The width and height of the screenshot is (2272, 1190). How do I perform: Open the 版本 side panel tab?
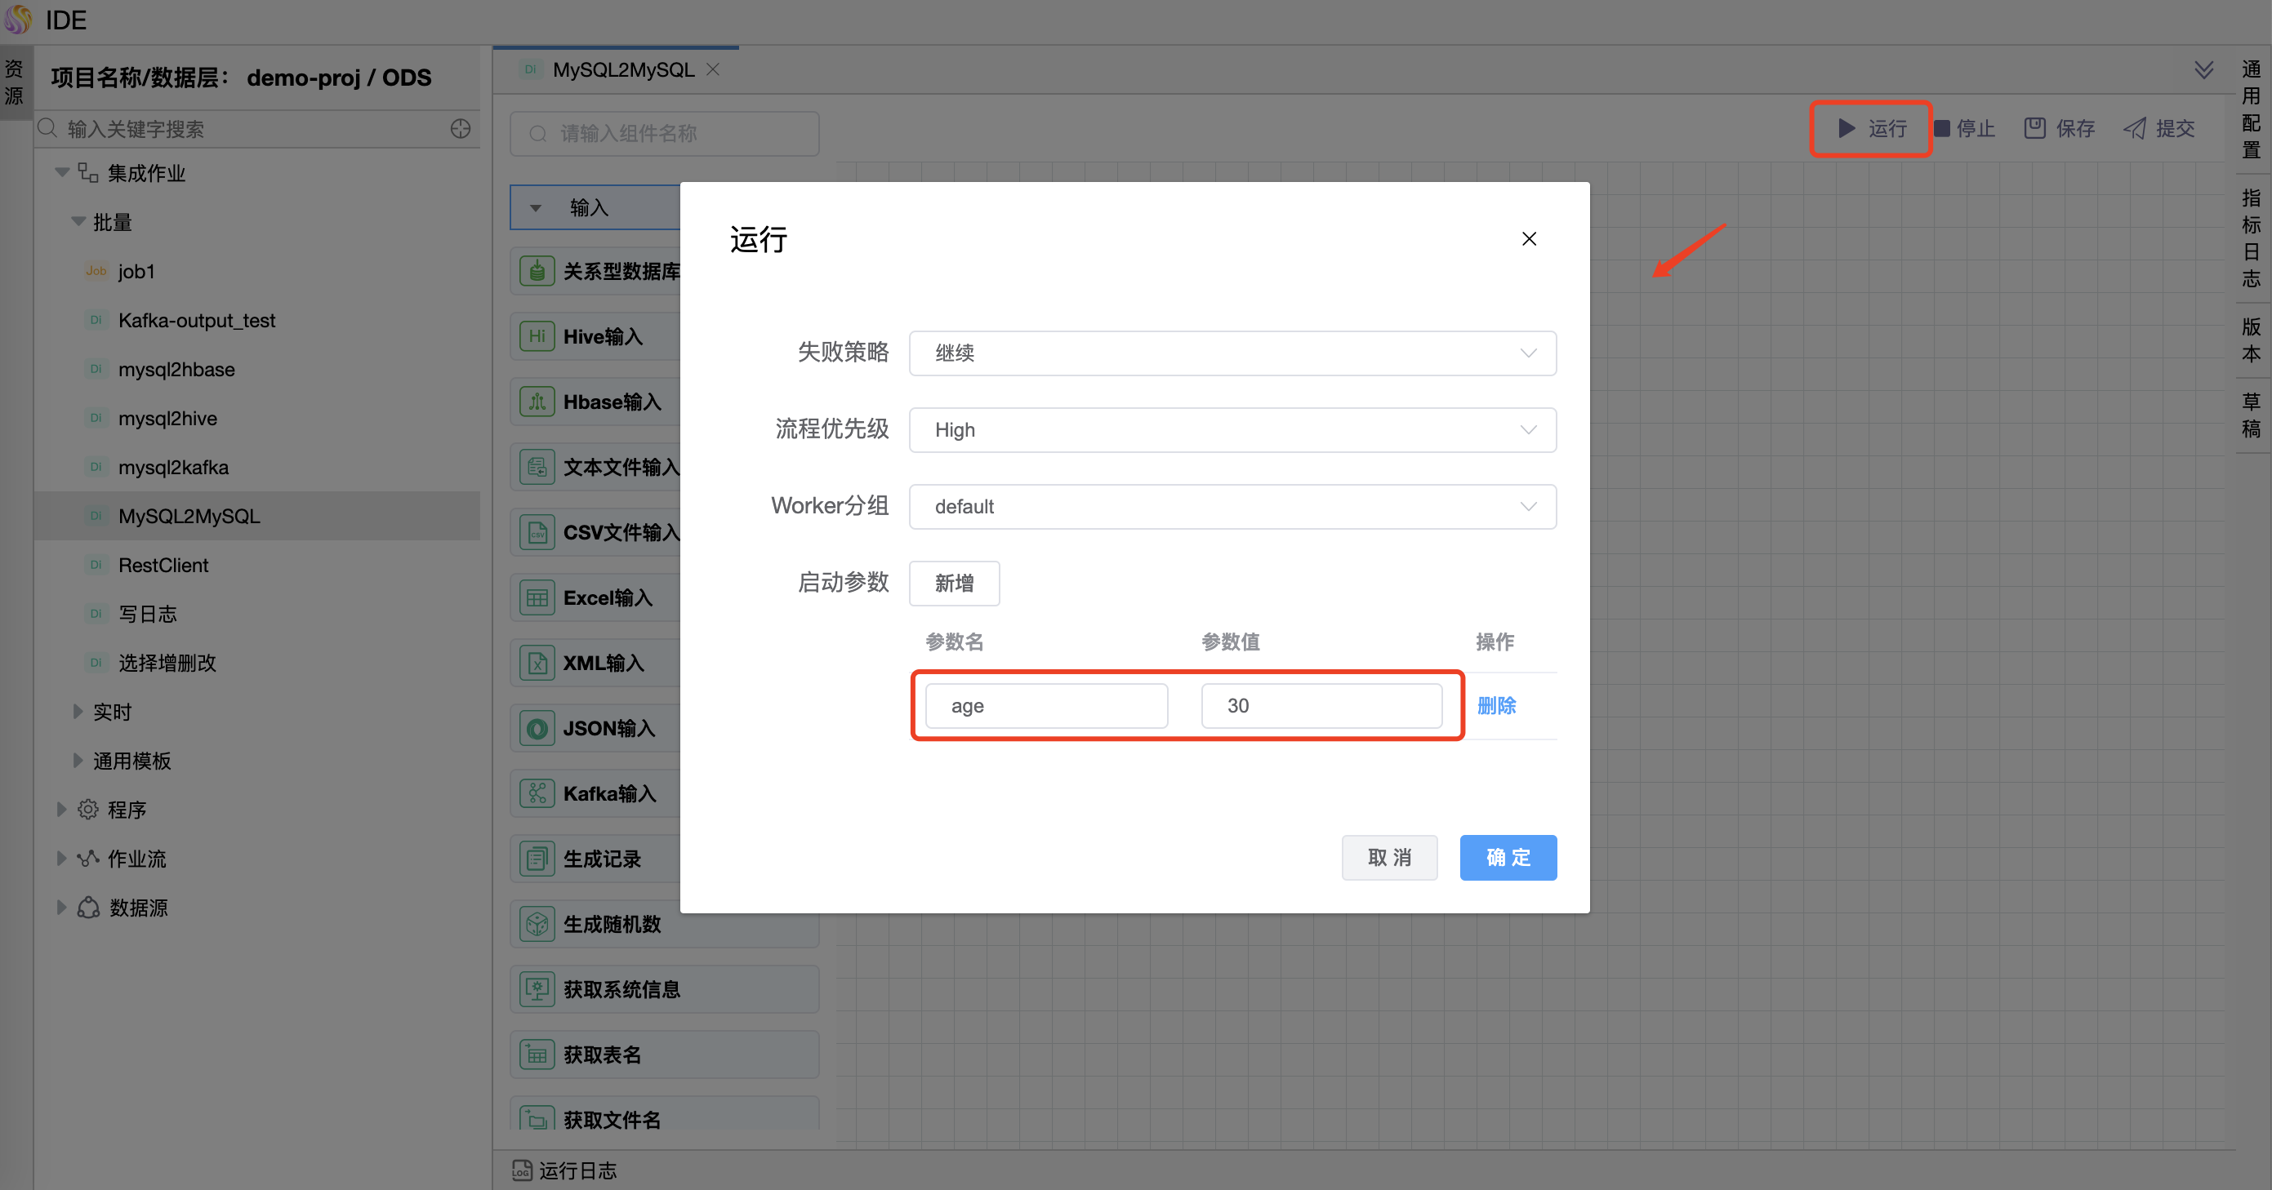coord(2251,340)
